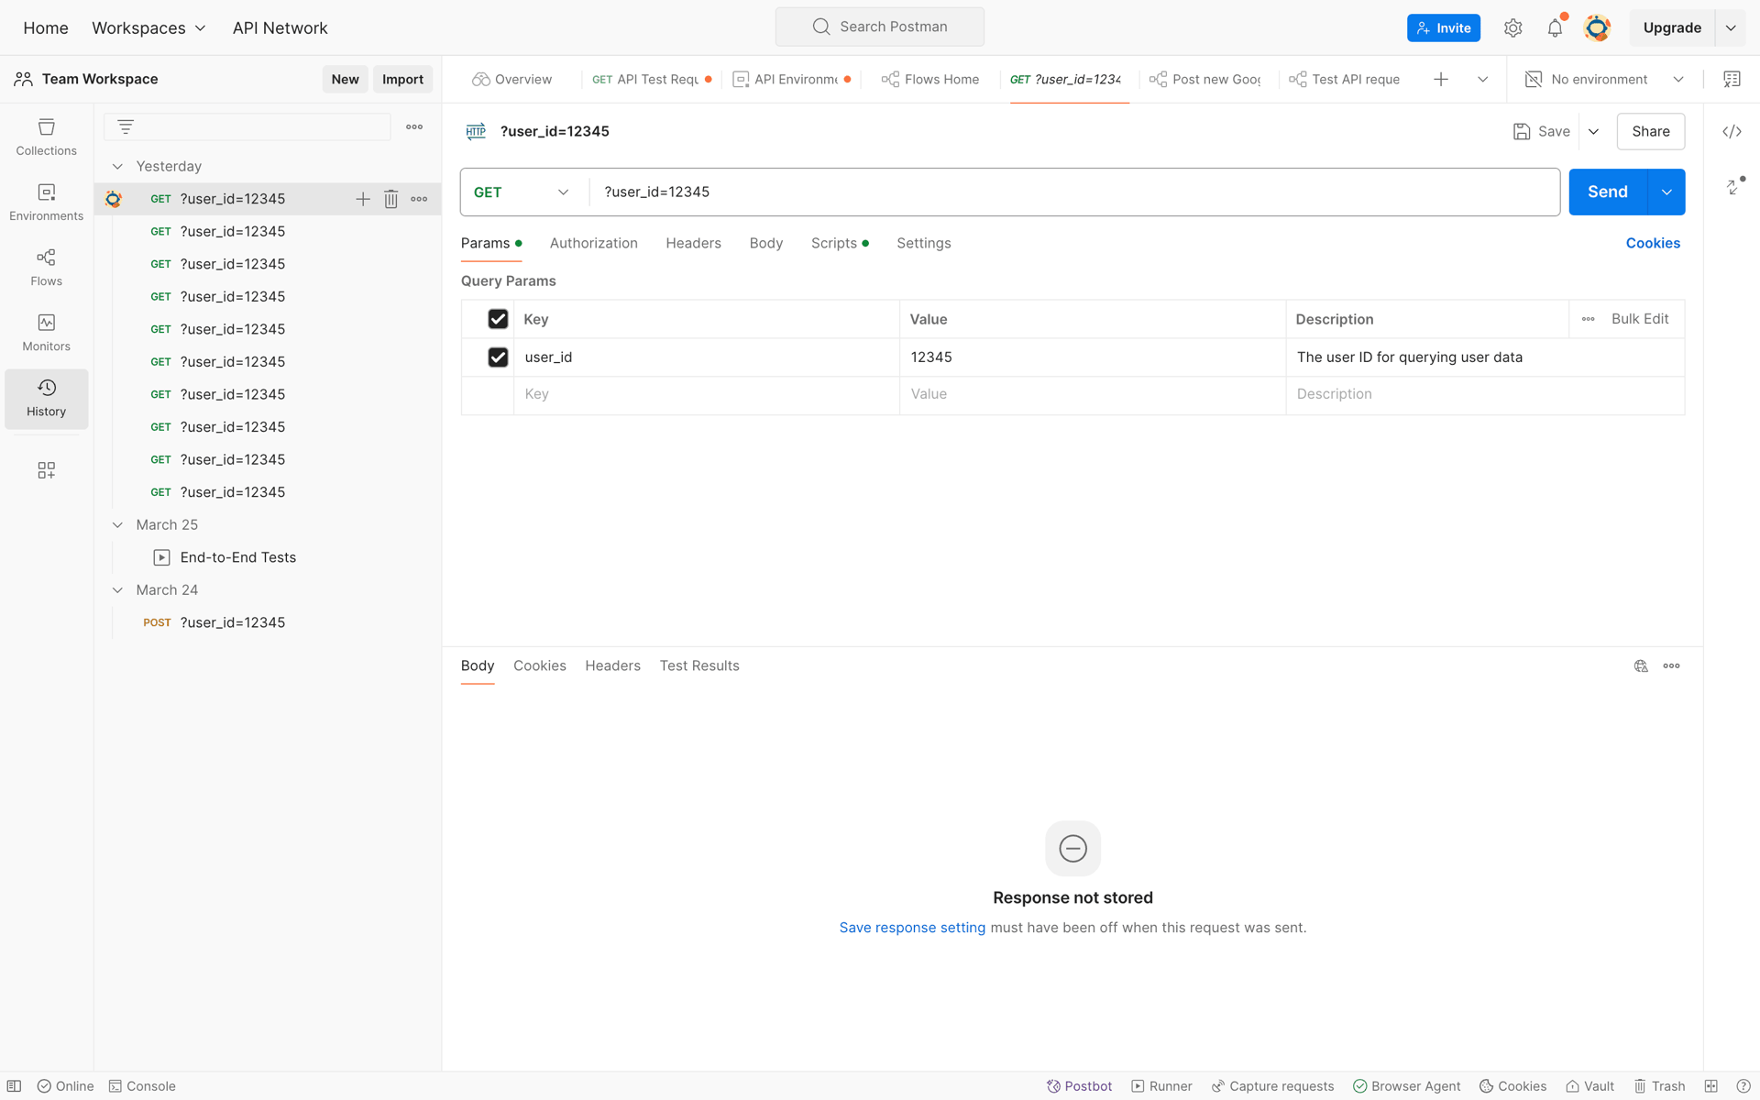Open the notifications bell

[1555, 27]
